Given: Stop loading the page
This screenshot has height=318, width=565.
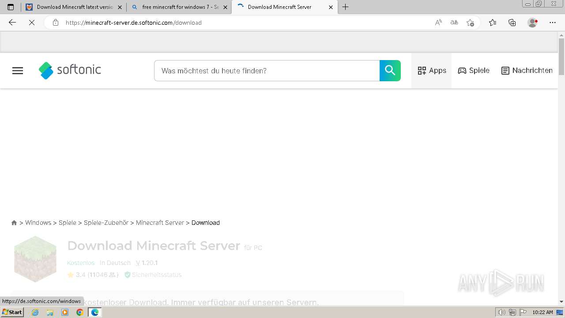Looking at the screenshot, I should [32, 23].
